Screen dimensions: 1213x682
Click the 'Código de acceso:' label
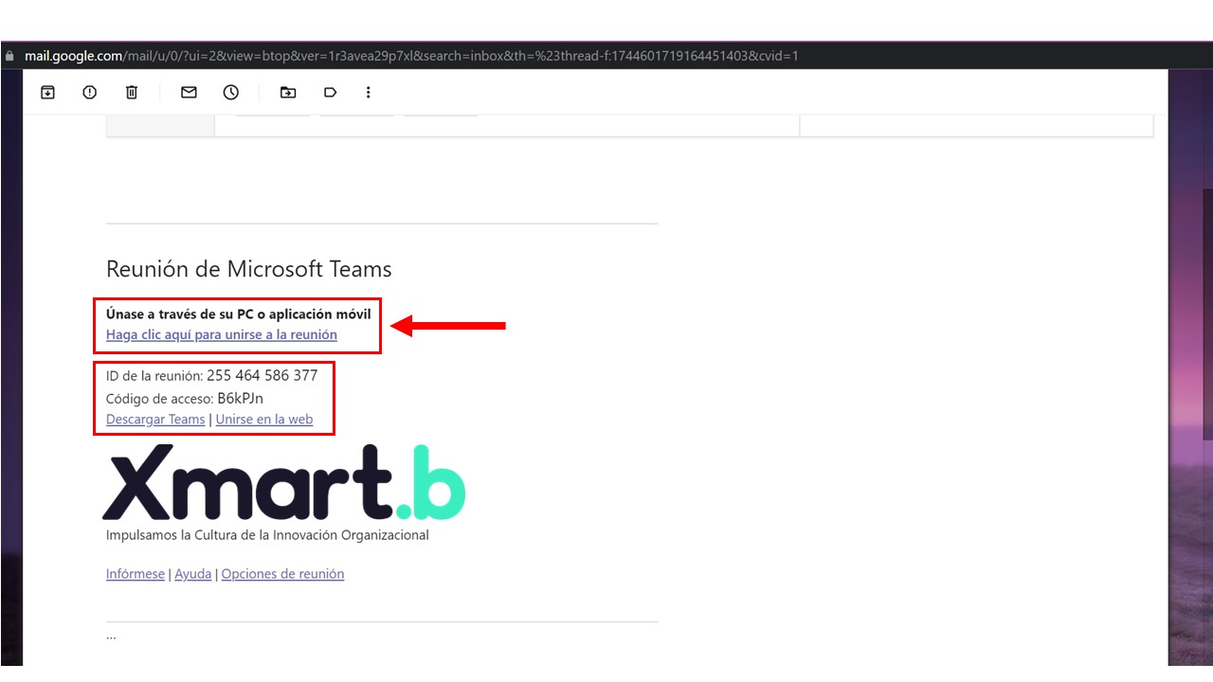(159, 399)
